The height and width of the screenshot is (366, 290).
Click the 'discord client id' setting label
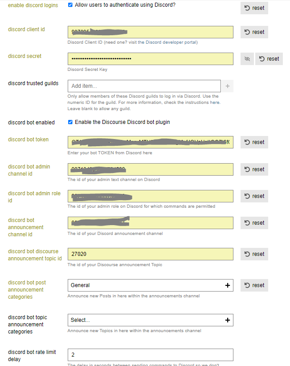[x=26, y=29]
